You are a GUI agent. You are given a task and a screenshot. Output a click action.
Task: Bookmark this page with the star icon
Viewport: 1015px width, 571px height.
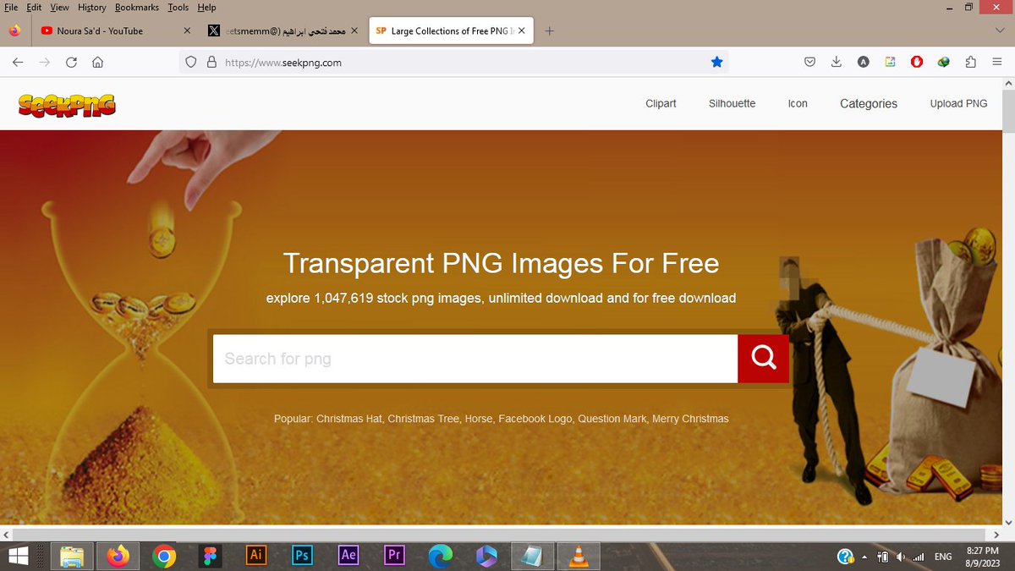click(x=717, y=62)
